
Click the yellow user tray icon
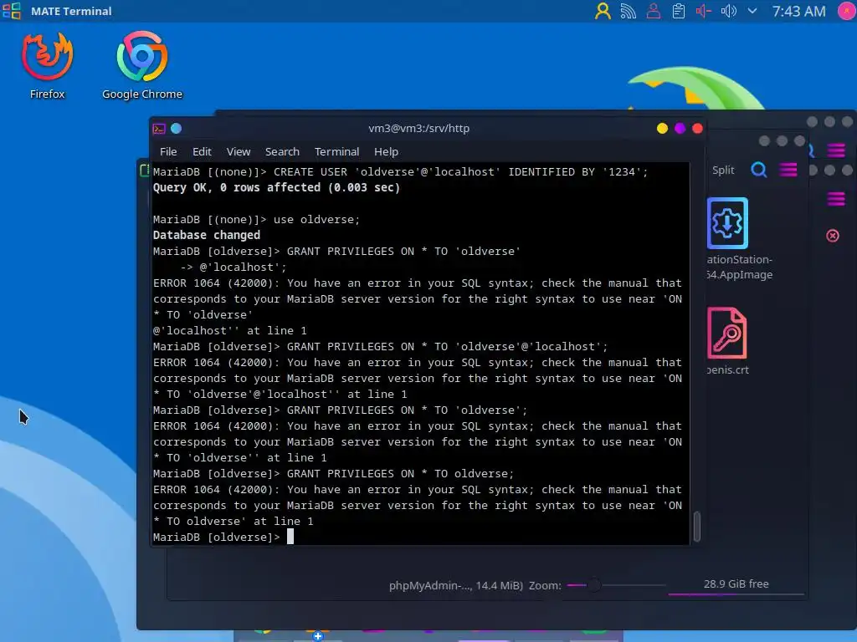pyautogui.click(x=603, y=11)
